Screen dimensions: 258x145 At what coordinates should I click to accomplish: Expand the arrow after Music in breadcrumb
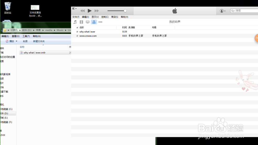66,30
